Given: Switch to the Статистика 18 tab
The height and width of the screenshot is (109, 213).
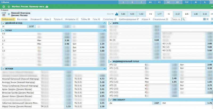Looking at the screenshot, I should point(109,19).
